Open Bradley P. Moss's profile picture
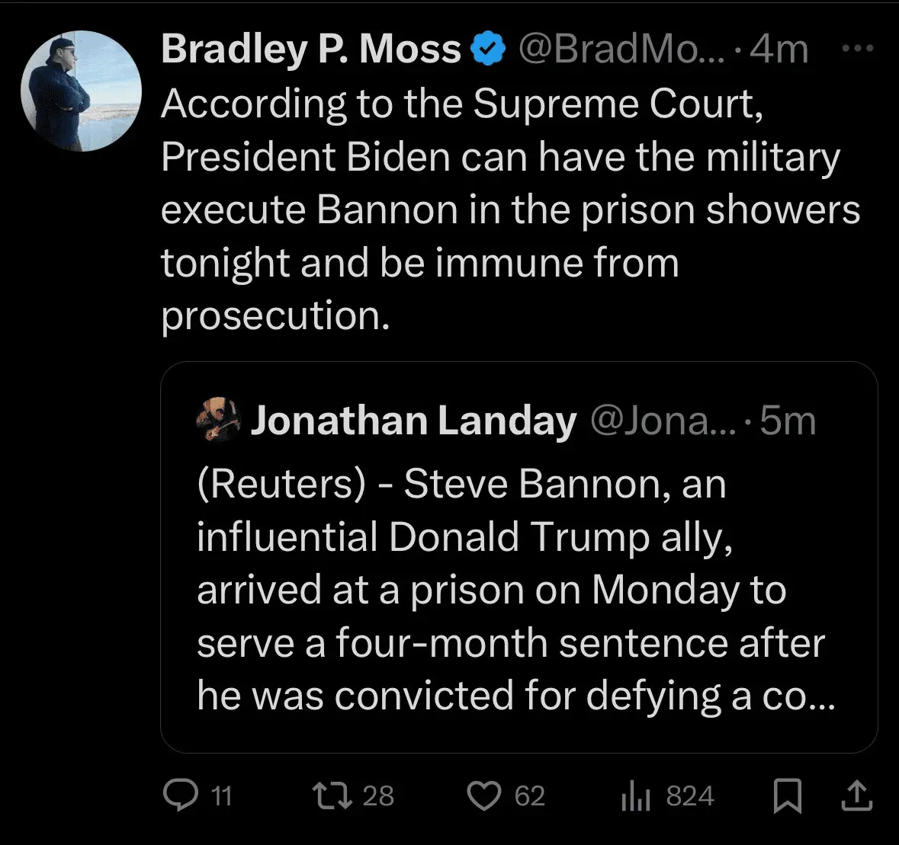Image resolution: width=899 pixels, height=845 pixels. point(81,91)
